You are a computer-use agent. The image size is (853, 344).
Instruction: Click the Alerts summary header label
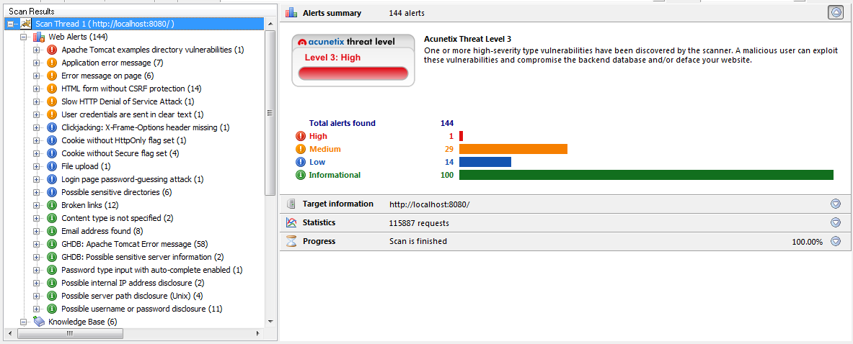pos(332,13)
